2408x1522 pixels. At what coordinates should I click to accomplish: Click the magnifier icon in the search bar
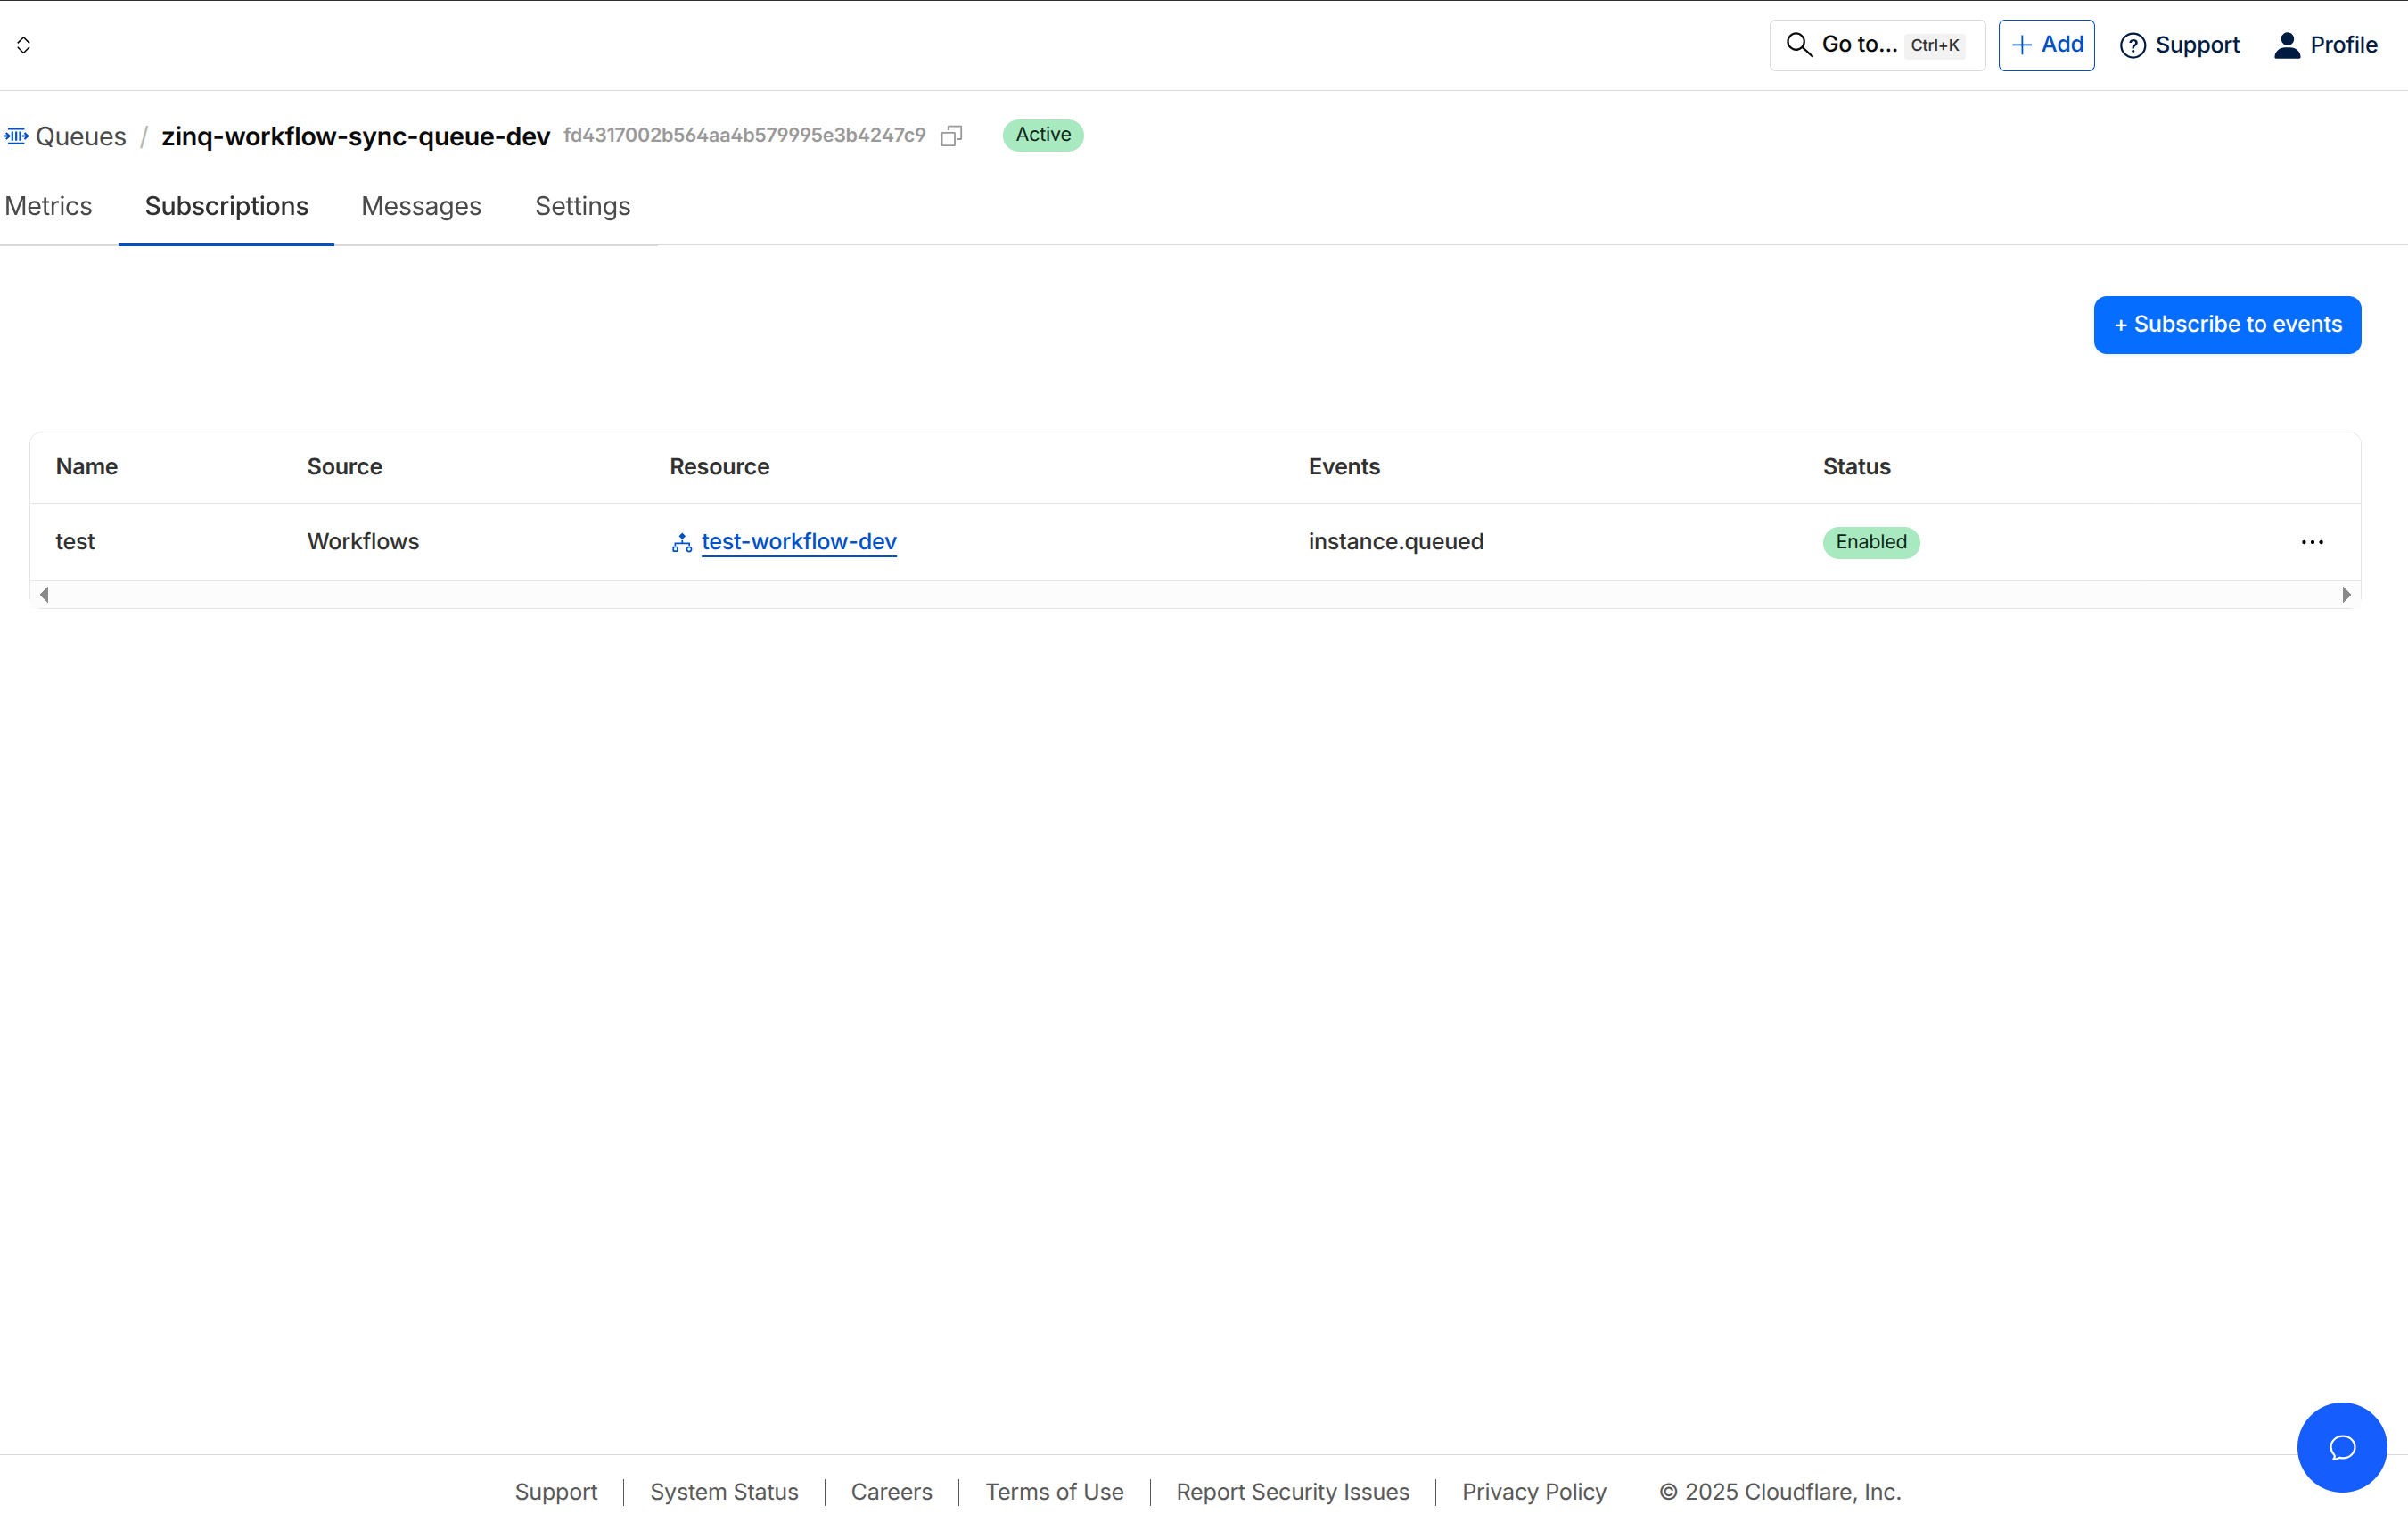1798,44
